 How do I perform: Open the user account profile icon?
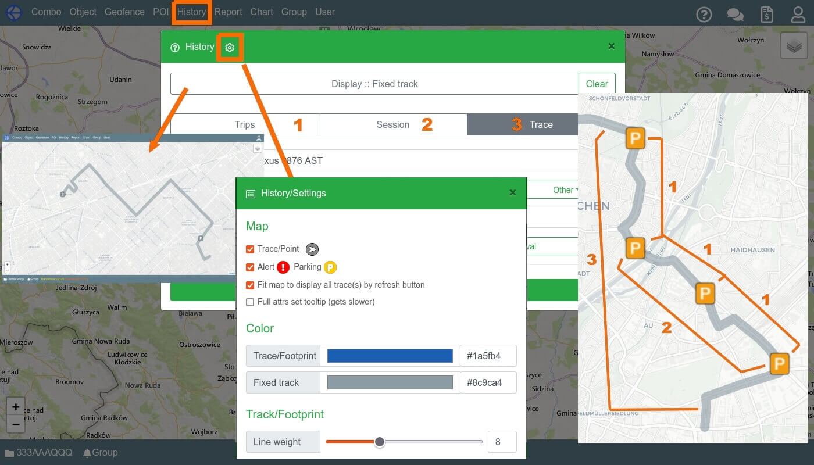click(798, 14)
